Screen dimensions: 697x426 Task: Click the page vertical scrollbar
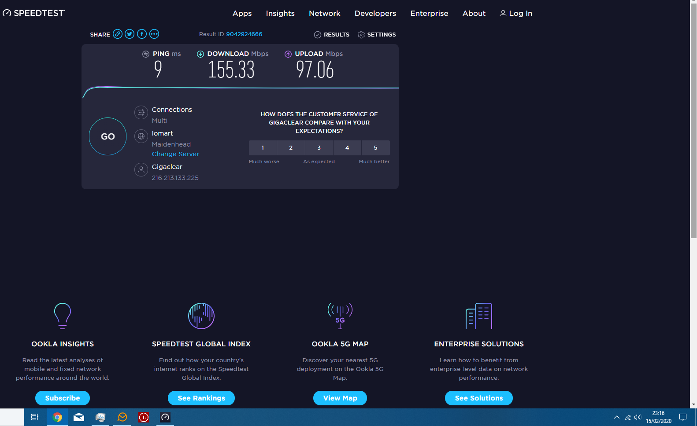click(x=693, y=121)
